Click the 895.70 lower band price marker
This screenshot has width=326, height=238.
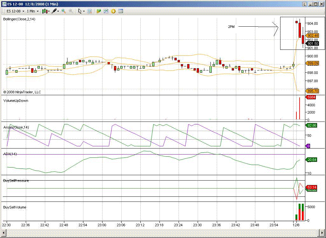(312, 91)
